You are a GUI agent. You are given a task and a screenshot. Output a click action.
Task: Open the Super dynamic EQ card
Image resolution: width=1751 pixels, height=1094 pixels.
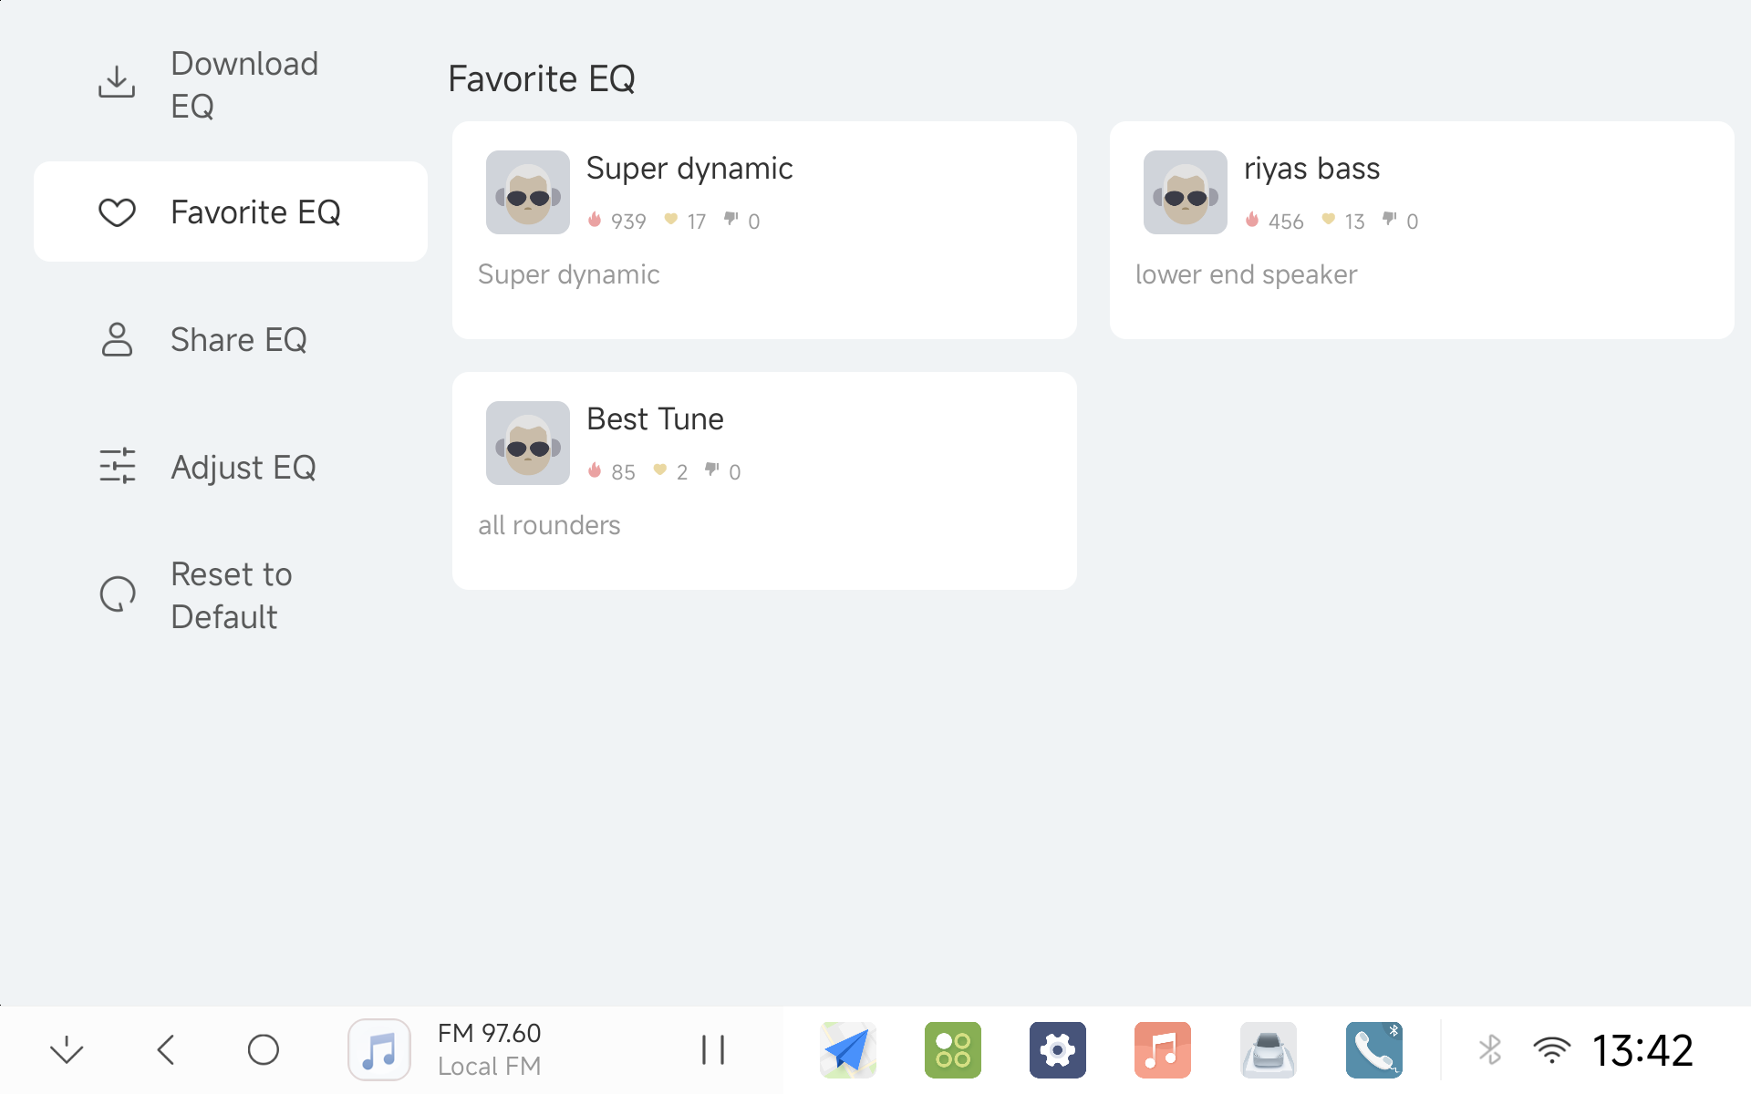click(764, 230)
